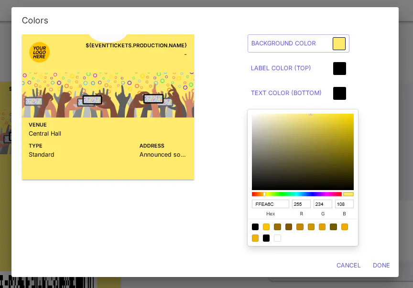Open black swatch beside Label Color (Top)
The height and width of the screenshot is (288, 413).
[x=339, y=68]
